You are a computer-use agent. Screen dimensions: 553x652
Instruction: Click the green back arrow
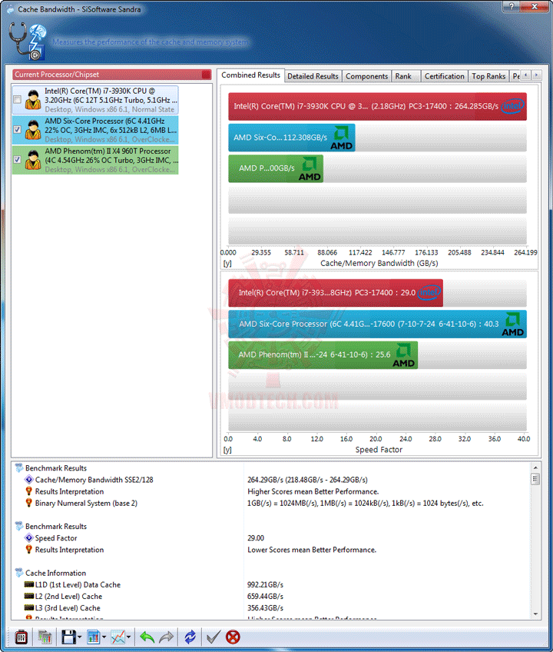[x=147, y=637]
